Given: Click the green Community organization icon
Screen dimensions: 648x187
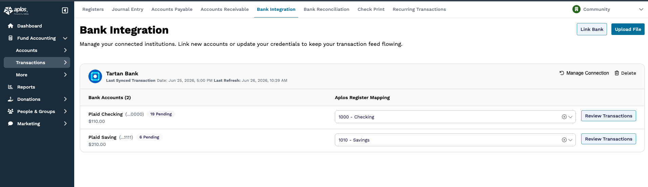Looking at the screenshot, I should pyautogui.click(x=576, y=9).
